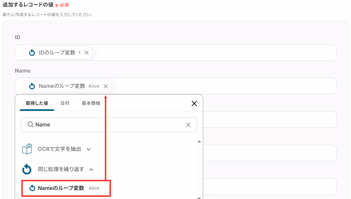Switch to the 取得した値 tab
This screenshot has height=199, width=351.
click(x=37, y=103)
